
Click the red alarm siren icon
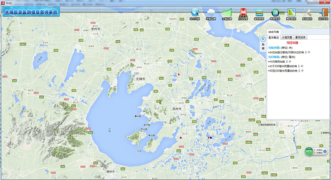click(x=243, y=13)
